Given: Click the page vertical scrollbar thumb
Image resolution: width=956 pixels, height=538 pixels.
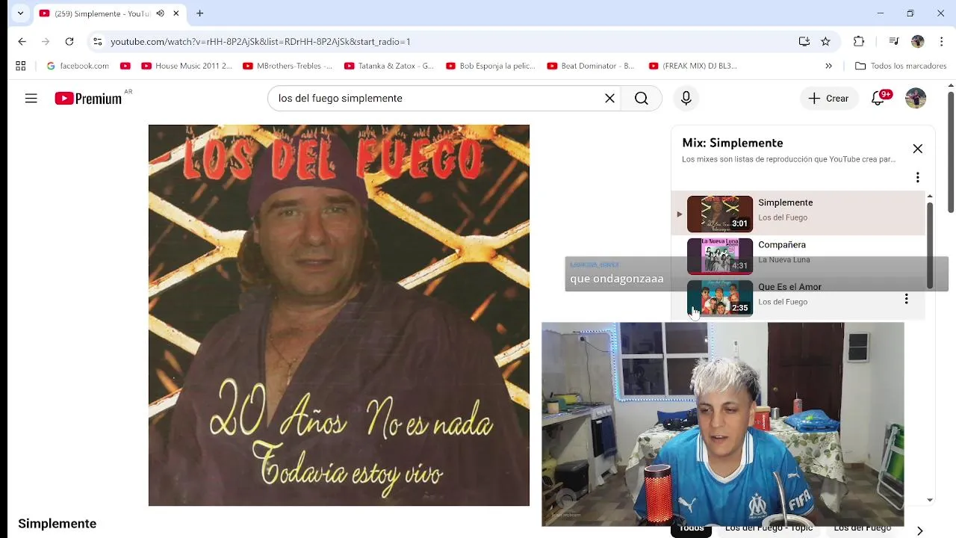Looking at the screenshot, I should tap(950, 152).
